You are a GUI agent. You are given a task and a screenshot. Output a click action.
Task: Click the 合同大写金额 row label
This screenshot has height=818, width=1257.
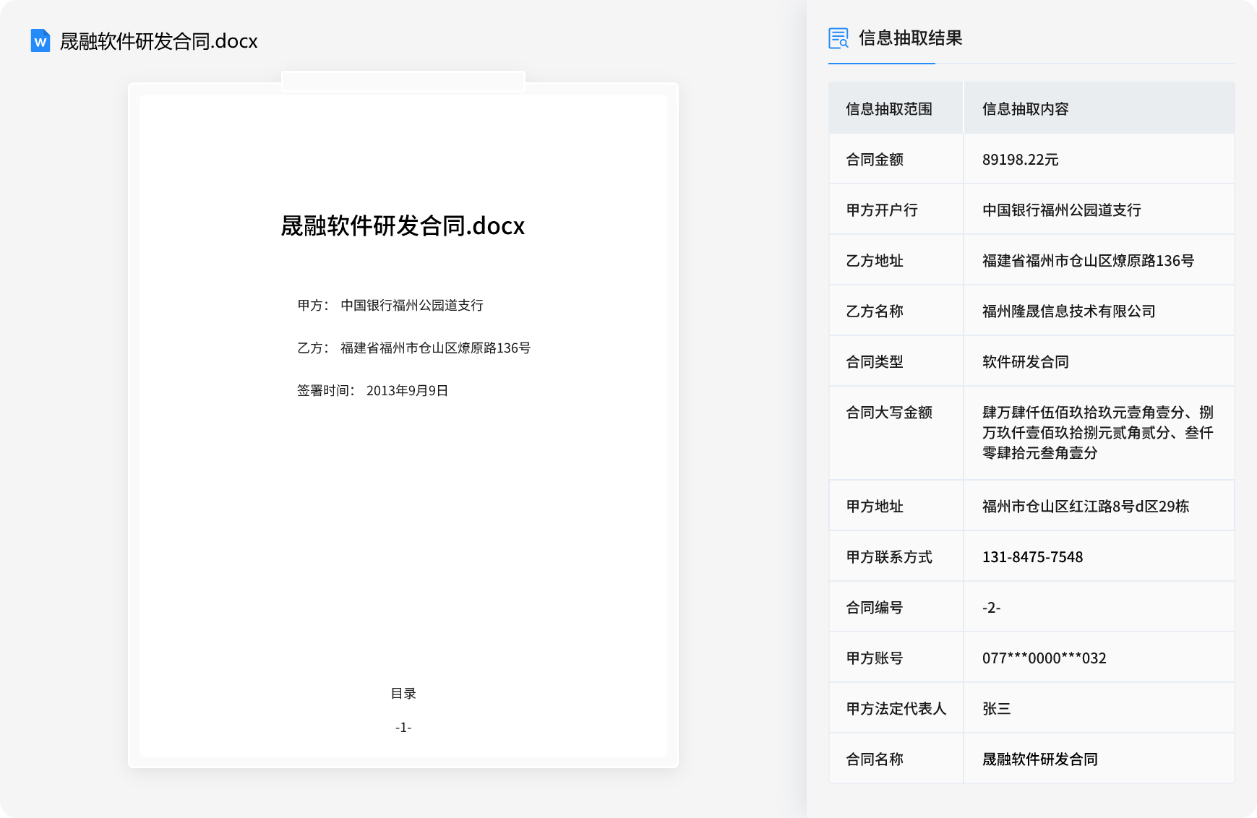889,413
